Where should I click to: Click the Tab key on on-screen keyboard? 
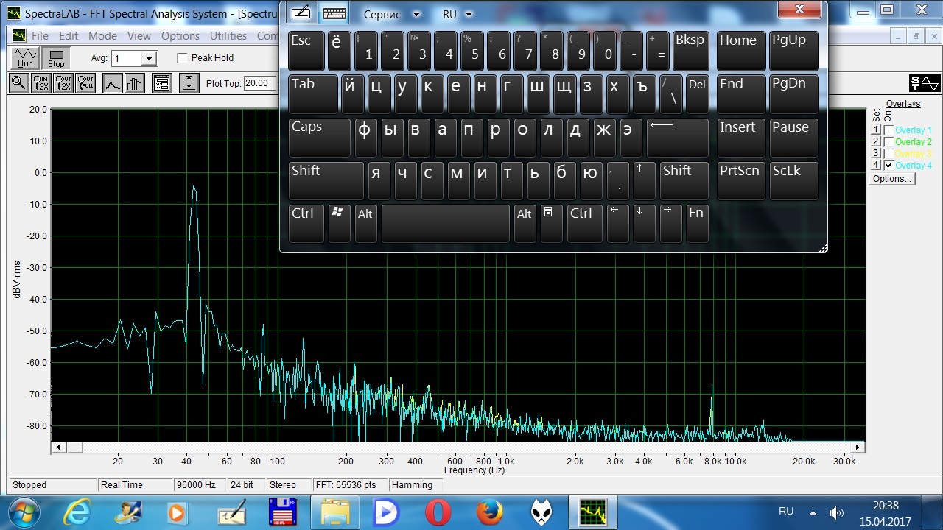pos(313,94)
